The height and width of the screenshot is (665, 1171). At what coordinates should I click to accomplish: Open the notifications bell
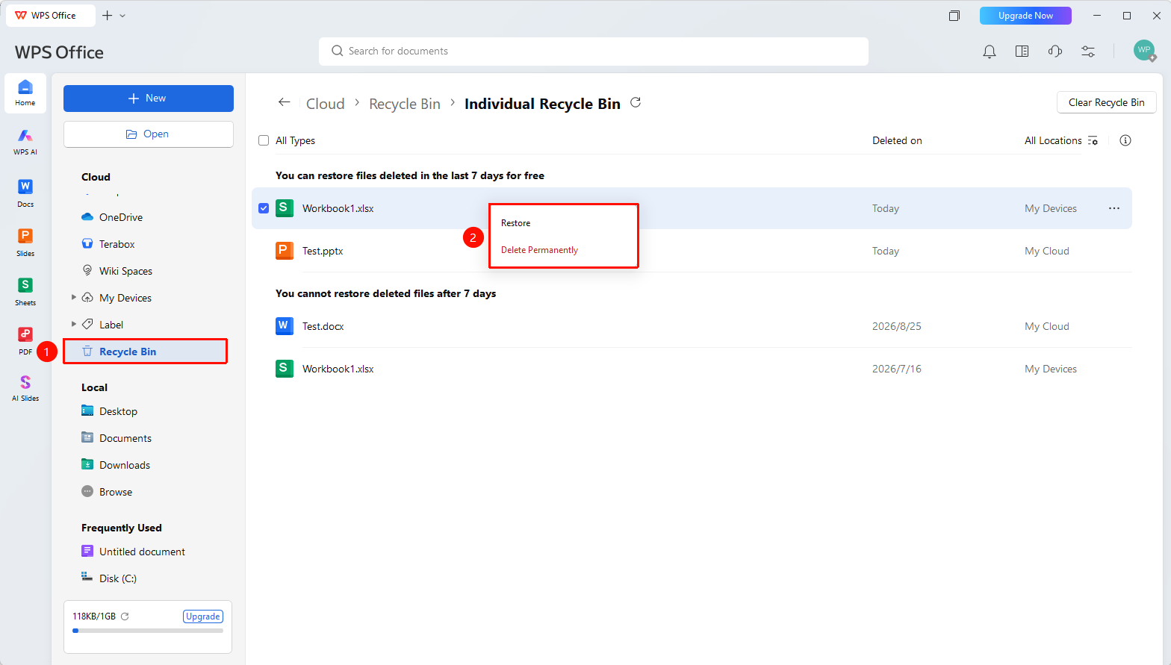(x=990, y=51)
